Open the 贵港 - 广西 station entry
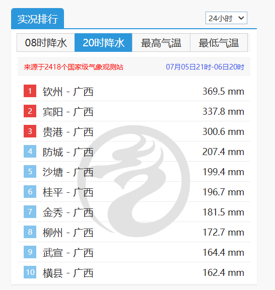Screen dimensions: 275x290 tap(68, 132)
